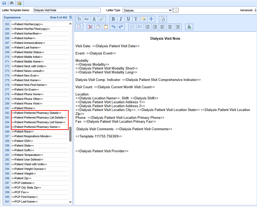
Task: Click the Letter Template Name field
Action: click(x=67, y=10)
